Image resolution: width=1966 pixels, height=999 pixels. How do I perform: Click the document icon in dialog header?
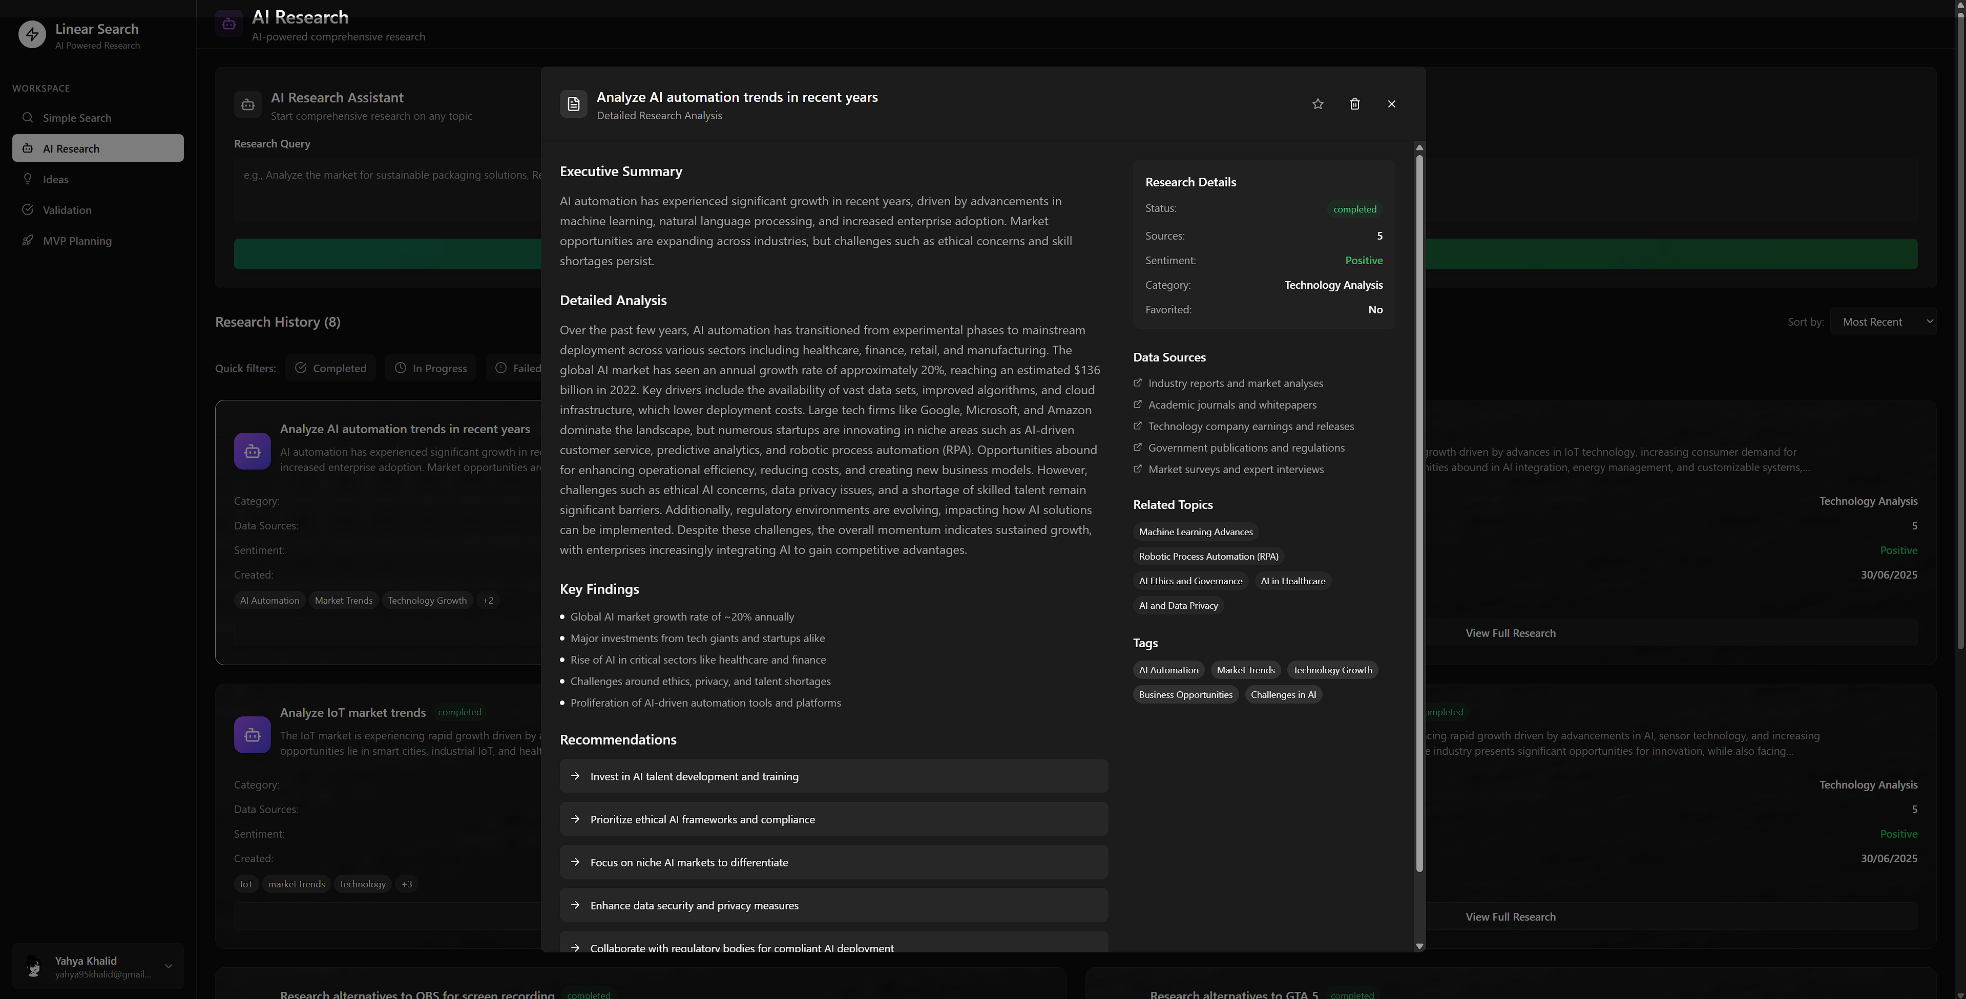(x=574, y=104)
